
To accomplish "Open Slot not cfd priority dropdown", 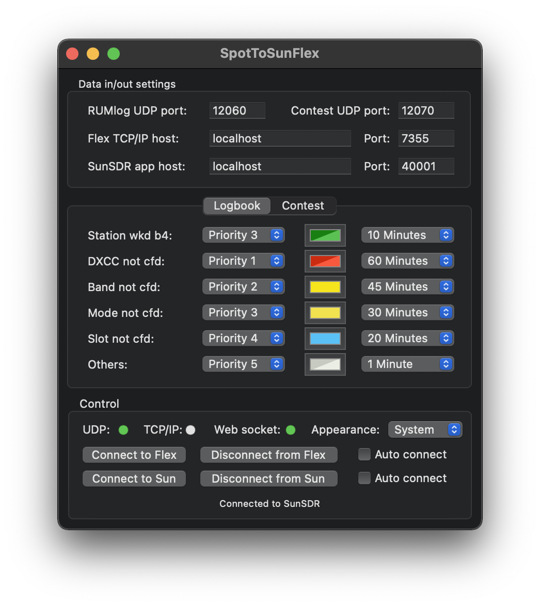I will pyautogui.click(x=244, y=338).
